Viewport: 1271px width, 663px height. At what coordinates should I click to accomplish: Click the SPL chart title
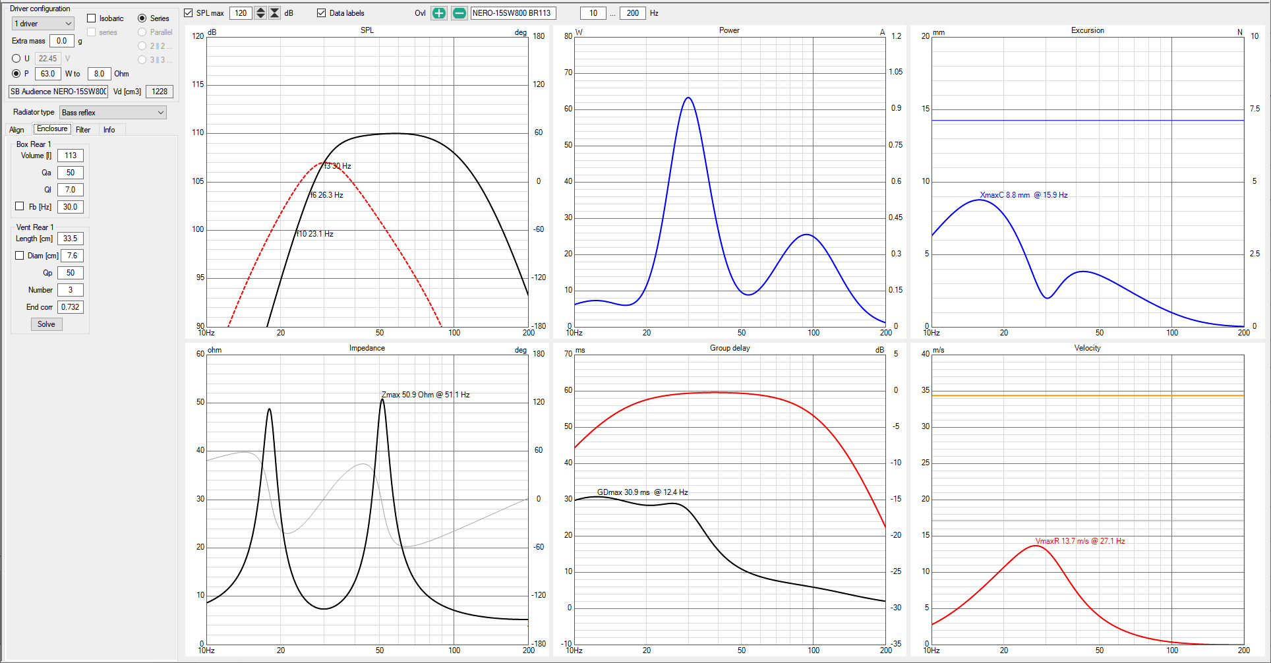367,30
